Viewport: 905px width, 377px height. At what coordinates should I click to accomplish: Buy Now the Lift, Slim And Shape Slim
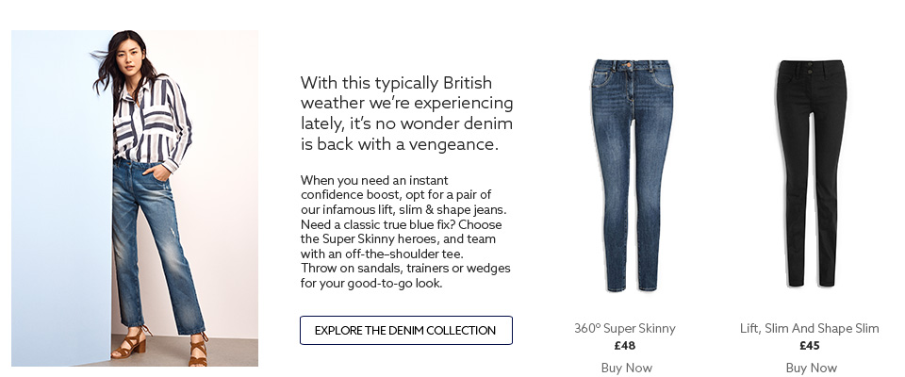(811, 368)
